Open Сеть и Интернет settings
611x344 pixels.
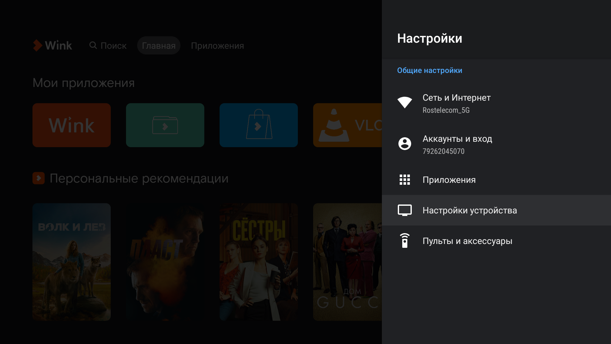pos(456,98)
